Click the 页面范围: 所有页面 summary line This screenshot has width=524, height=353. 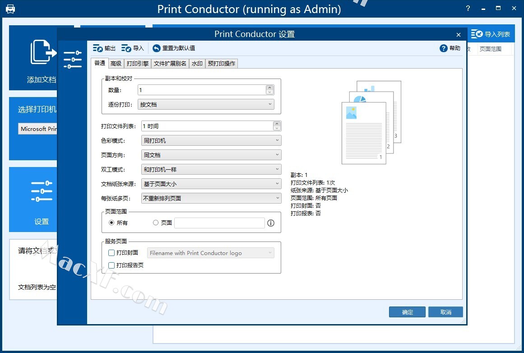point(314,198)
